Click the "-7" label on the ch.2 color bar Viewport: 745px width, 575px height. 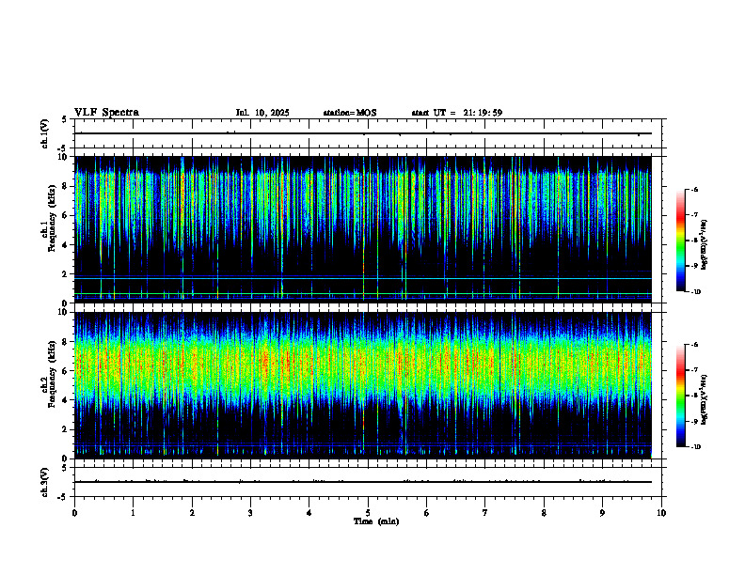tap(694, 370)
